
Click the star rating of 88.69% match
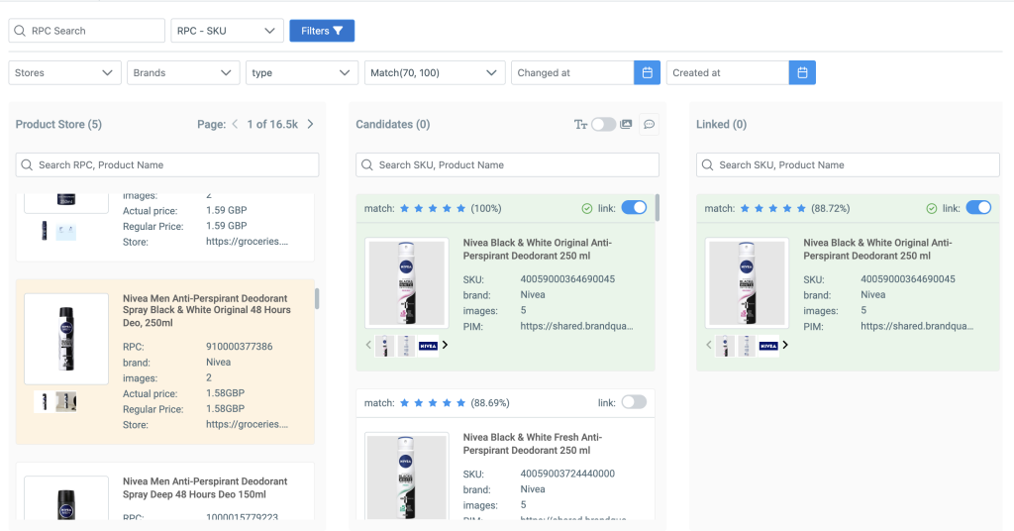433,403
